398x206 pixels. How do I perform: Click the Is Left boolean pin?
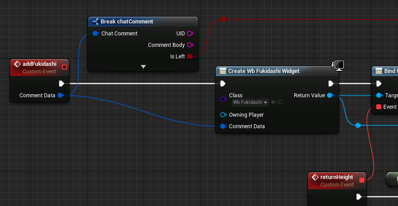(190, 56)
